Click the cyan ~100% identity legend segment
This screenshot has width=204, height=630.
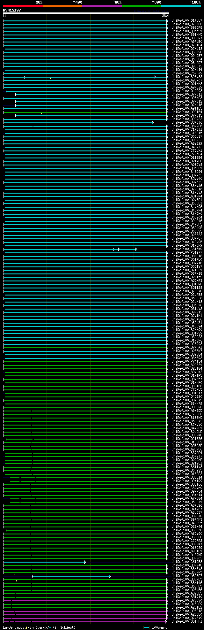181,6
